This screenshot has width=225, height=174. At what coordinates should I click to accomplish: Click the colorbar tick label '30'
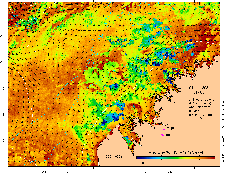pos(180,163)
